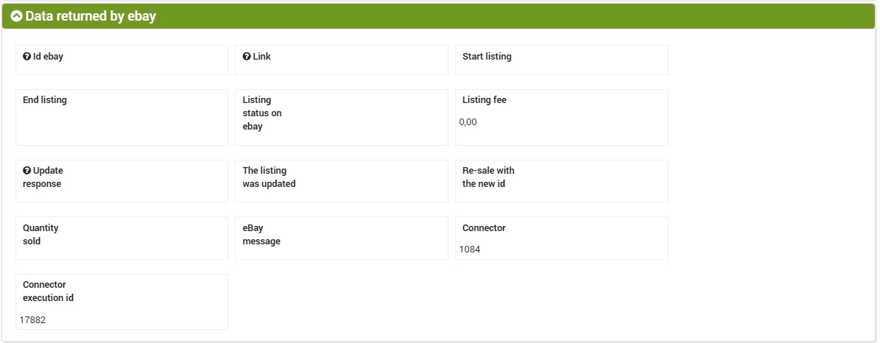Click the Data returned by ebay header title
The image size is (880, 343).
coord(91,16)
